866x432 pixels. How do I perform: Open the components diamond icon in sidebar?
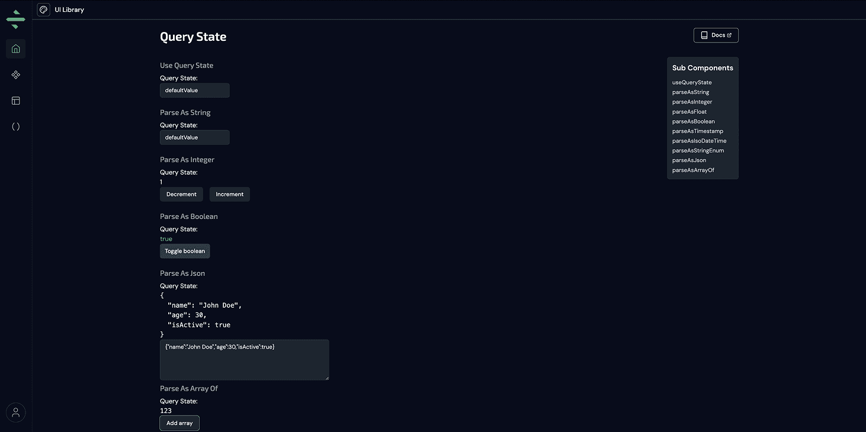tap(16, 75)
